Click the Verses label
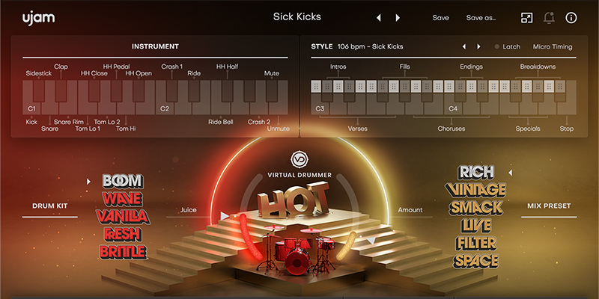The image size is (599, 299). click(x=358, y=129)
